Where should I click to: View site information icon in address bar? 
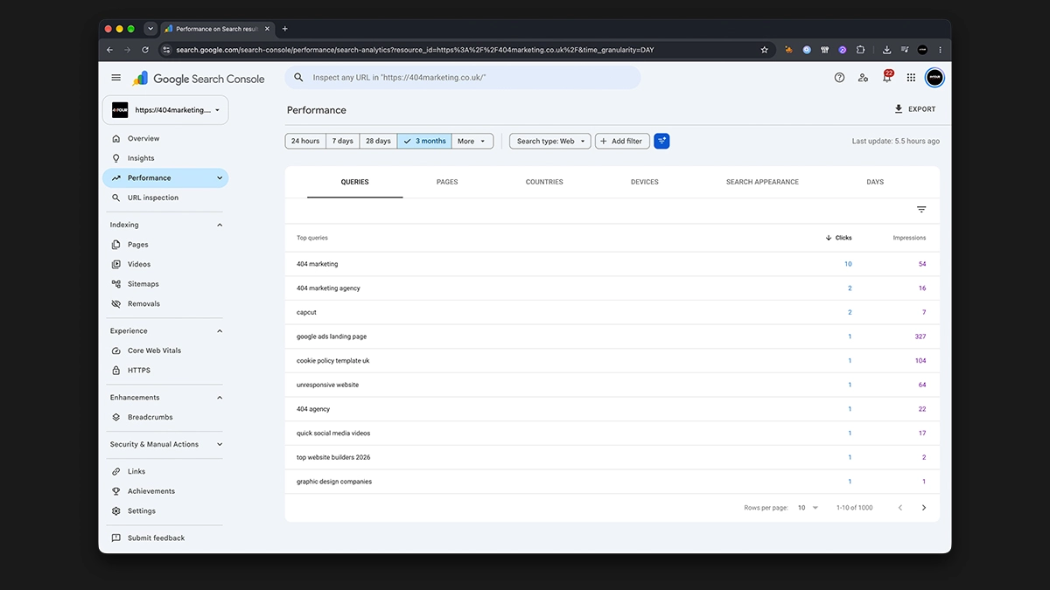tap(167, 50)
